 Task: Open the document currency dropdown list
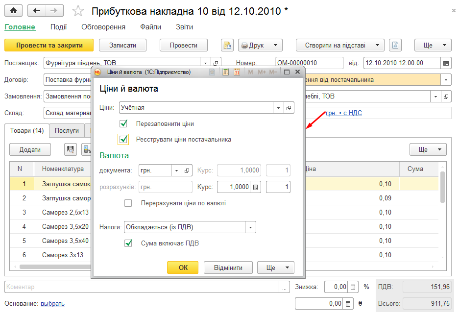click(176, 170)
